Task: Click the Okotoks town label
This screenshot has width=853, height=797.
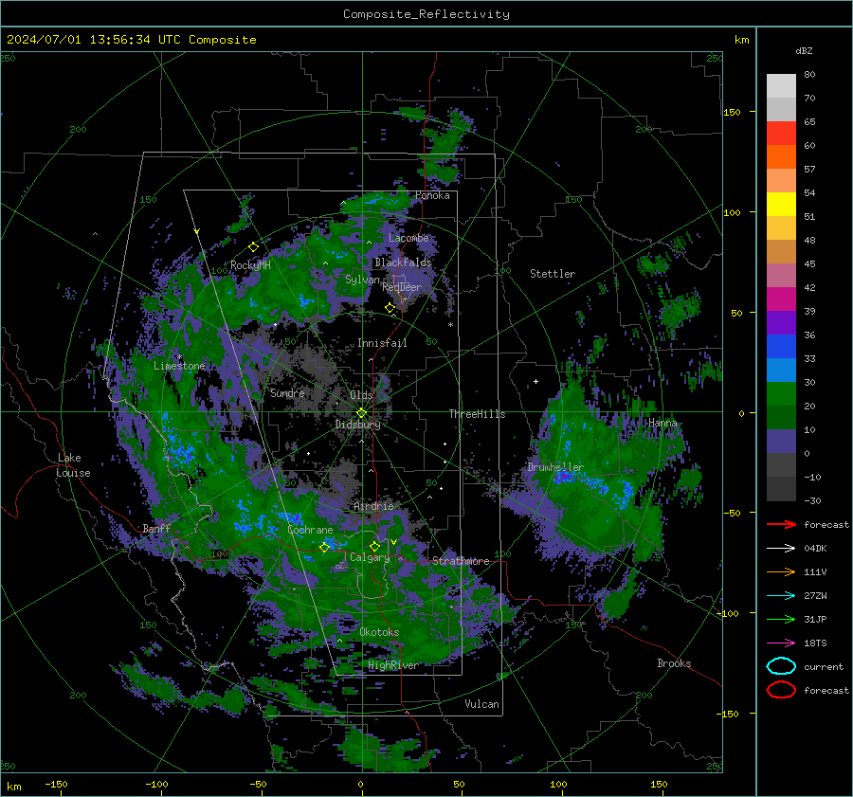Action: click(x=379, y=632)
